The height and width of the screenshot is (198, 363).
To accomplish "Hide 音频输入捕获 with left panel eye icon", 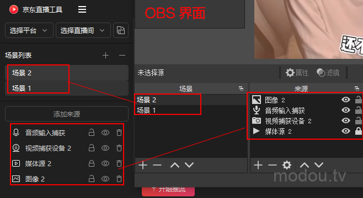I will 105,133.
